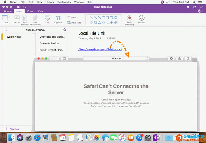Enter full screen mode
This screenshot has width=206, height=143.
click(x=202, y=7)
